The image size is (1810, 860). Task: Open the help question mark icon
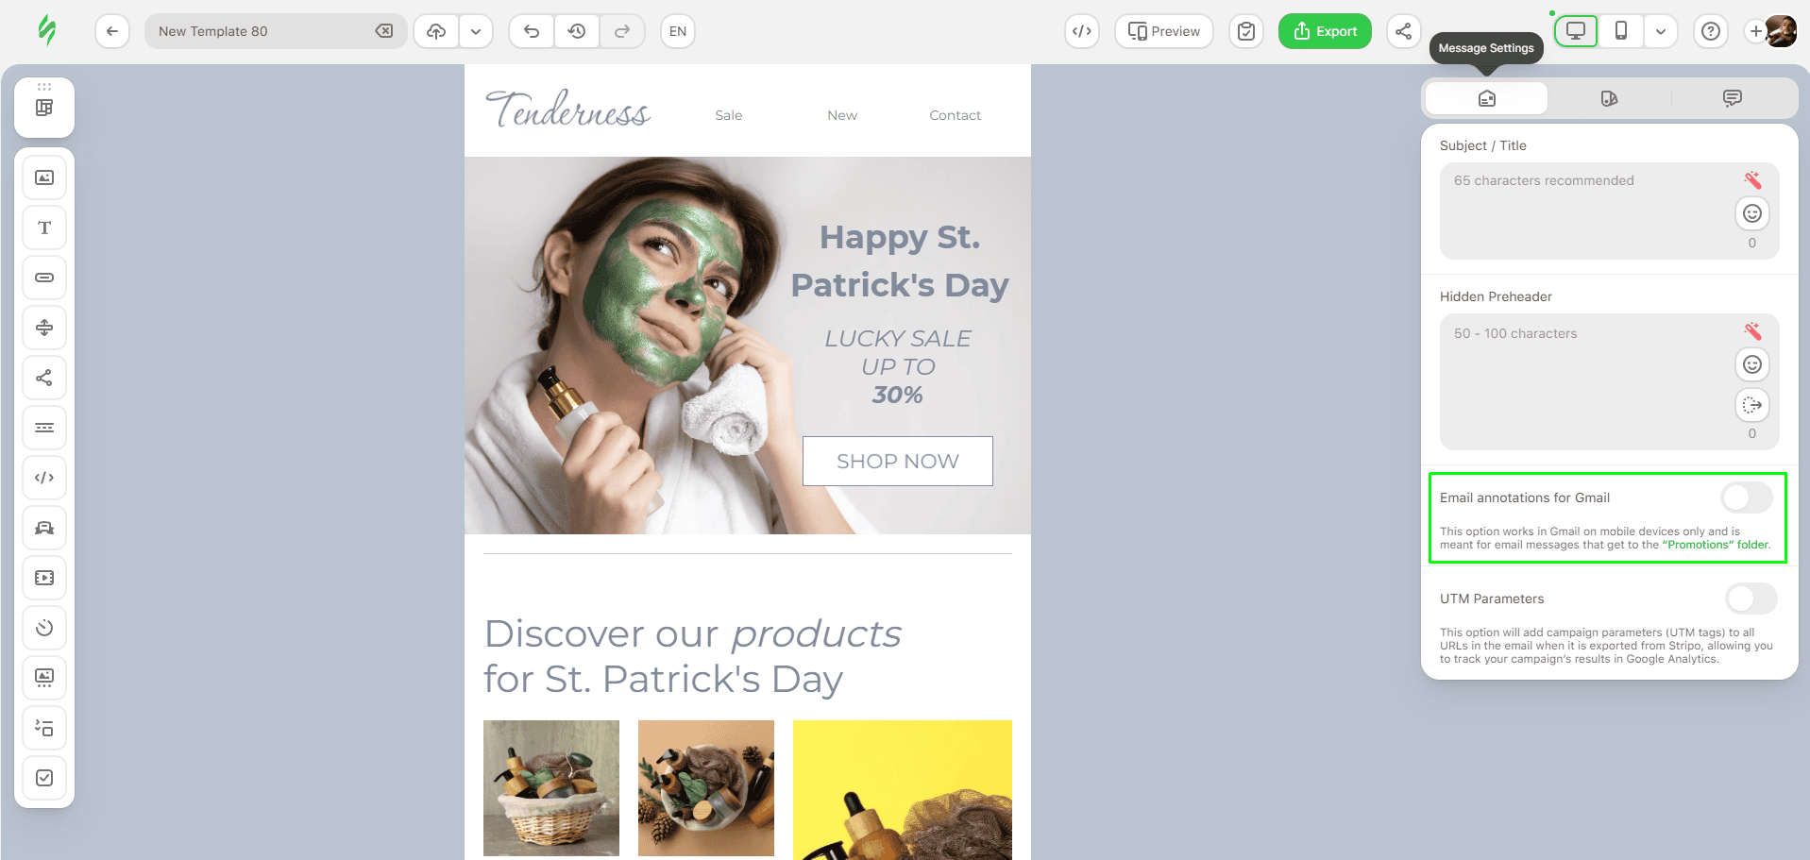click(1710, 30)
